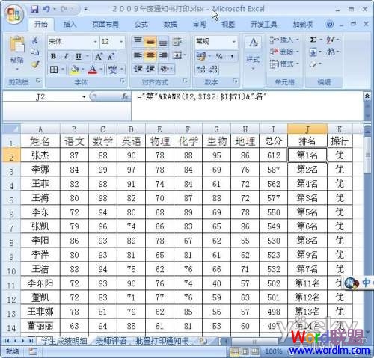Apply the fill color bucket

pyautogui.click(x=74, y=70)
